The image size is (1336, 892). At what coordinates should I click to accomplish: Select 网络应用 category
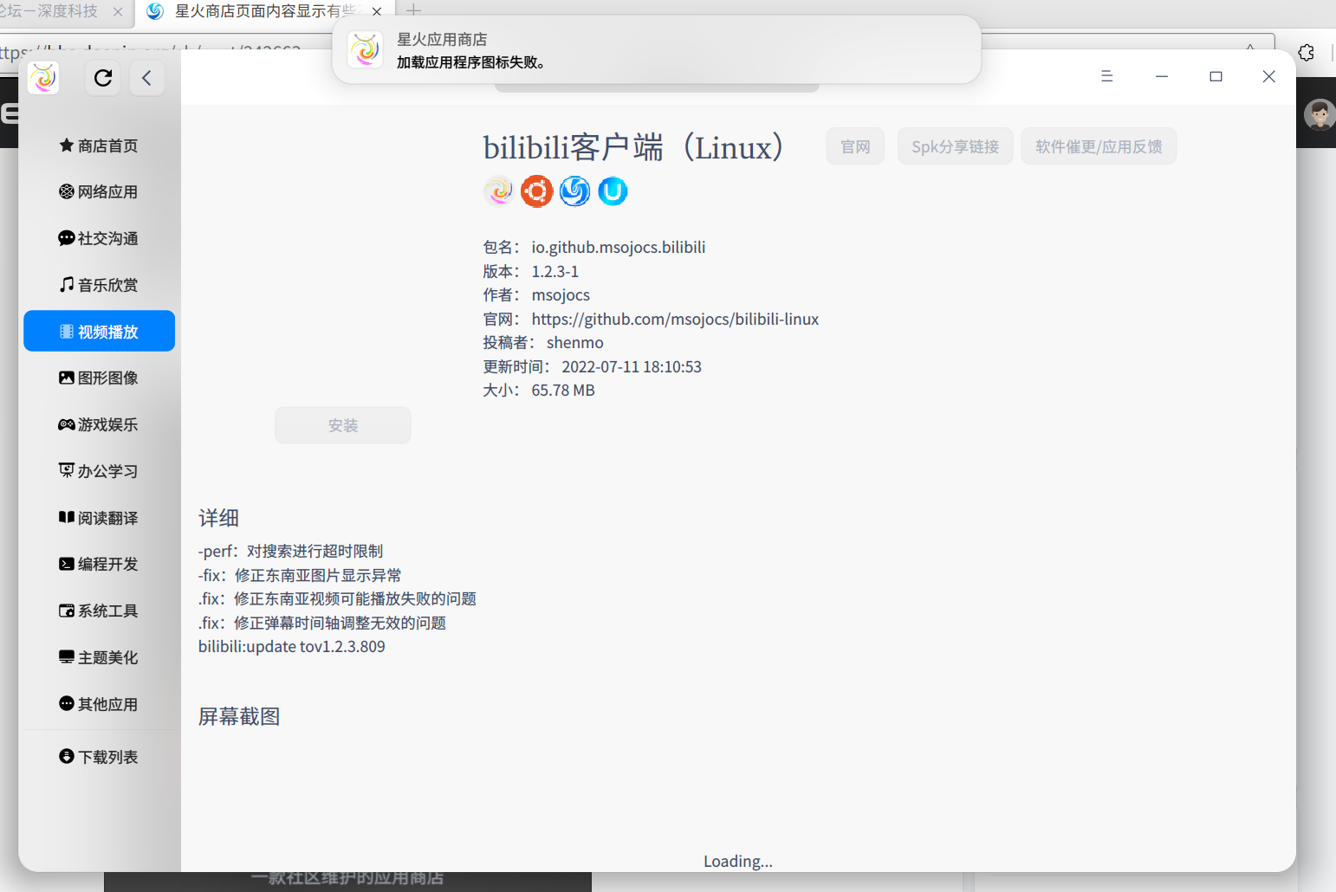click(x=99, y=191)
